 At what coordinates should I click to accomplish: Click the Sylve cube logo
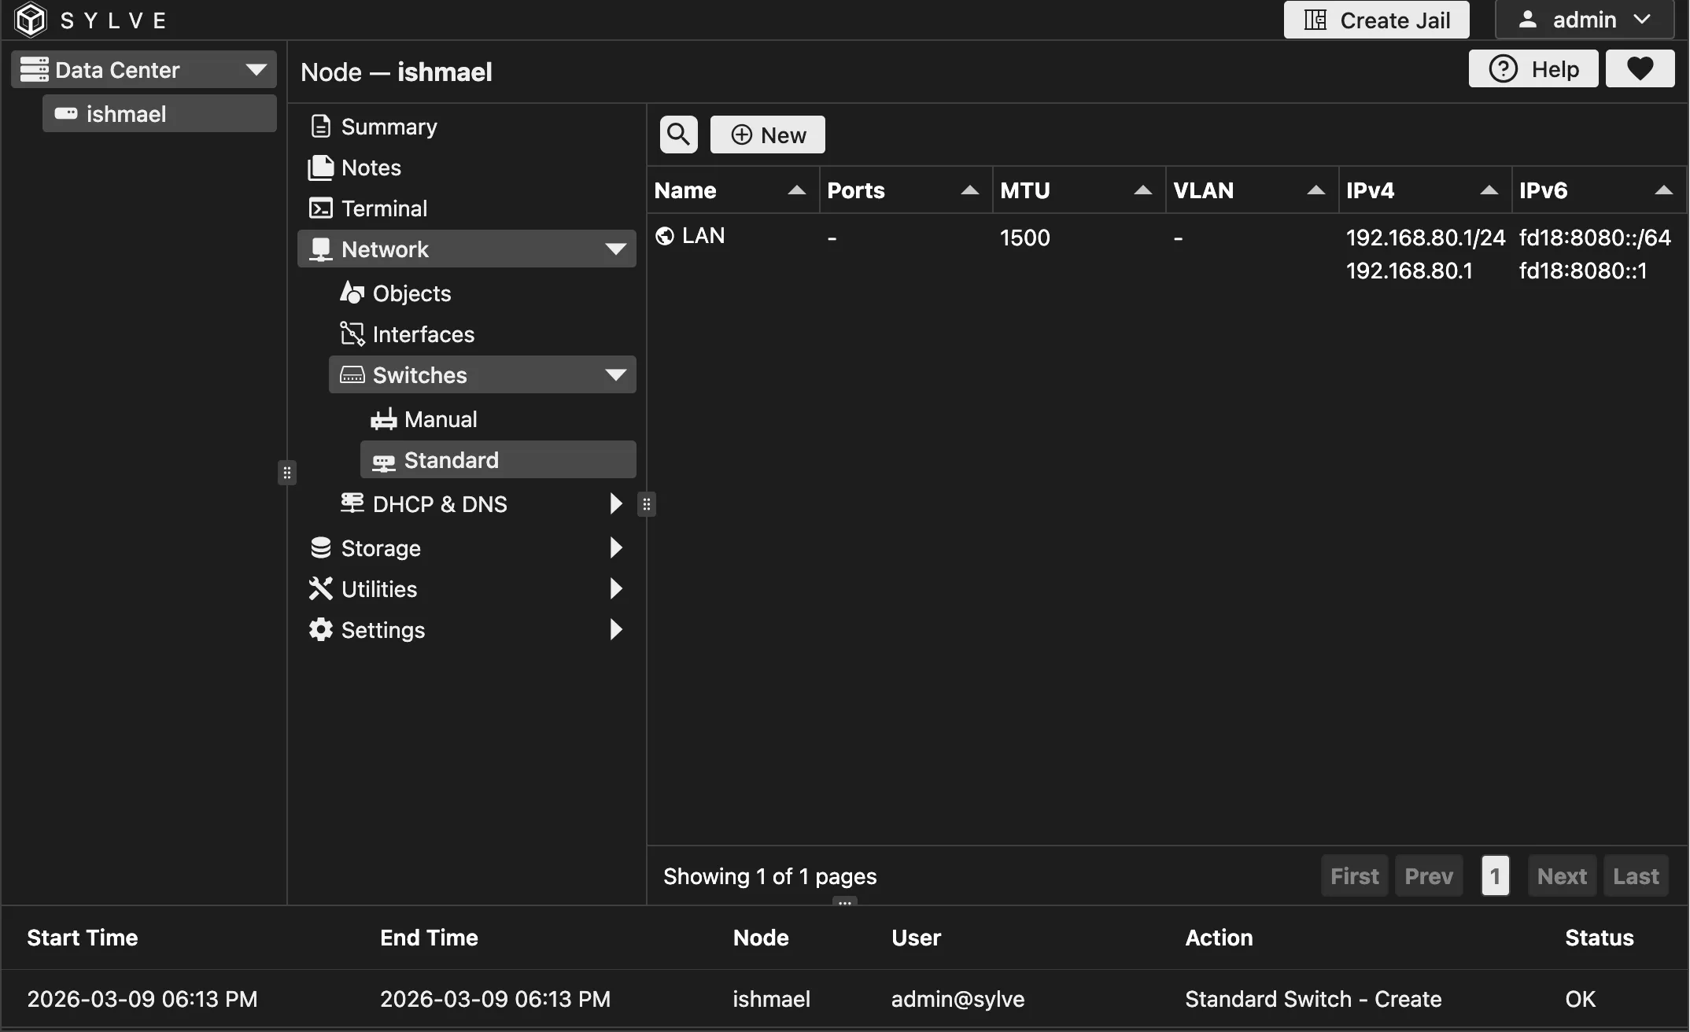click(31, 20)
